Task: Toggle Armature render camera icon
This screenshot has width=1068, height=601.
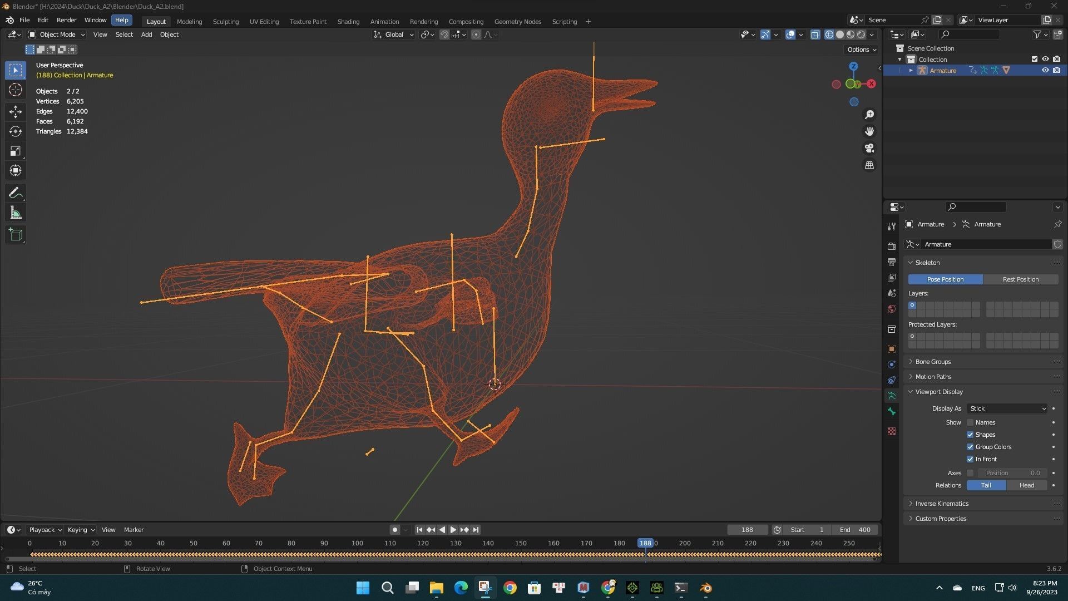Action: (1056, 70)
